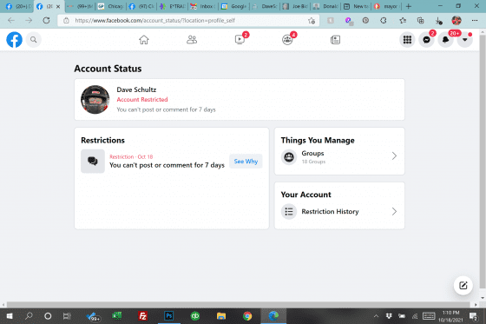The image size is (486, 324).
Task: Switch to the Inbox tab
Action: pos(203,6)
